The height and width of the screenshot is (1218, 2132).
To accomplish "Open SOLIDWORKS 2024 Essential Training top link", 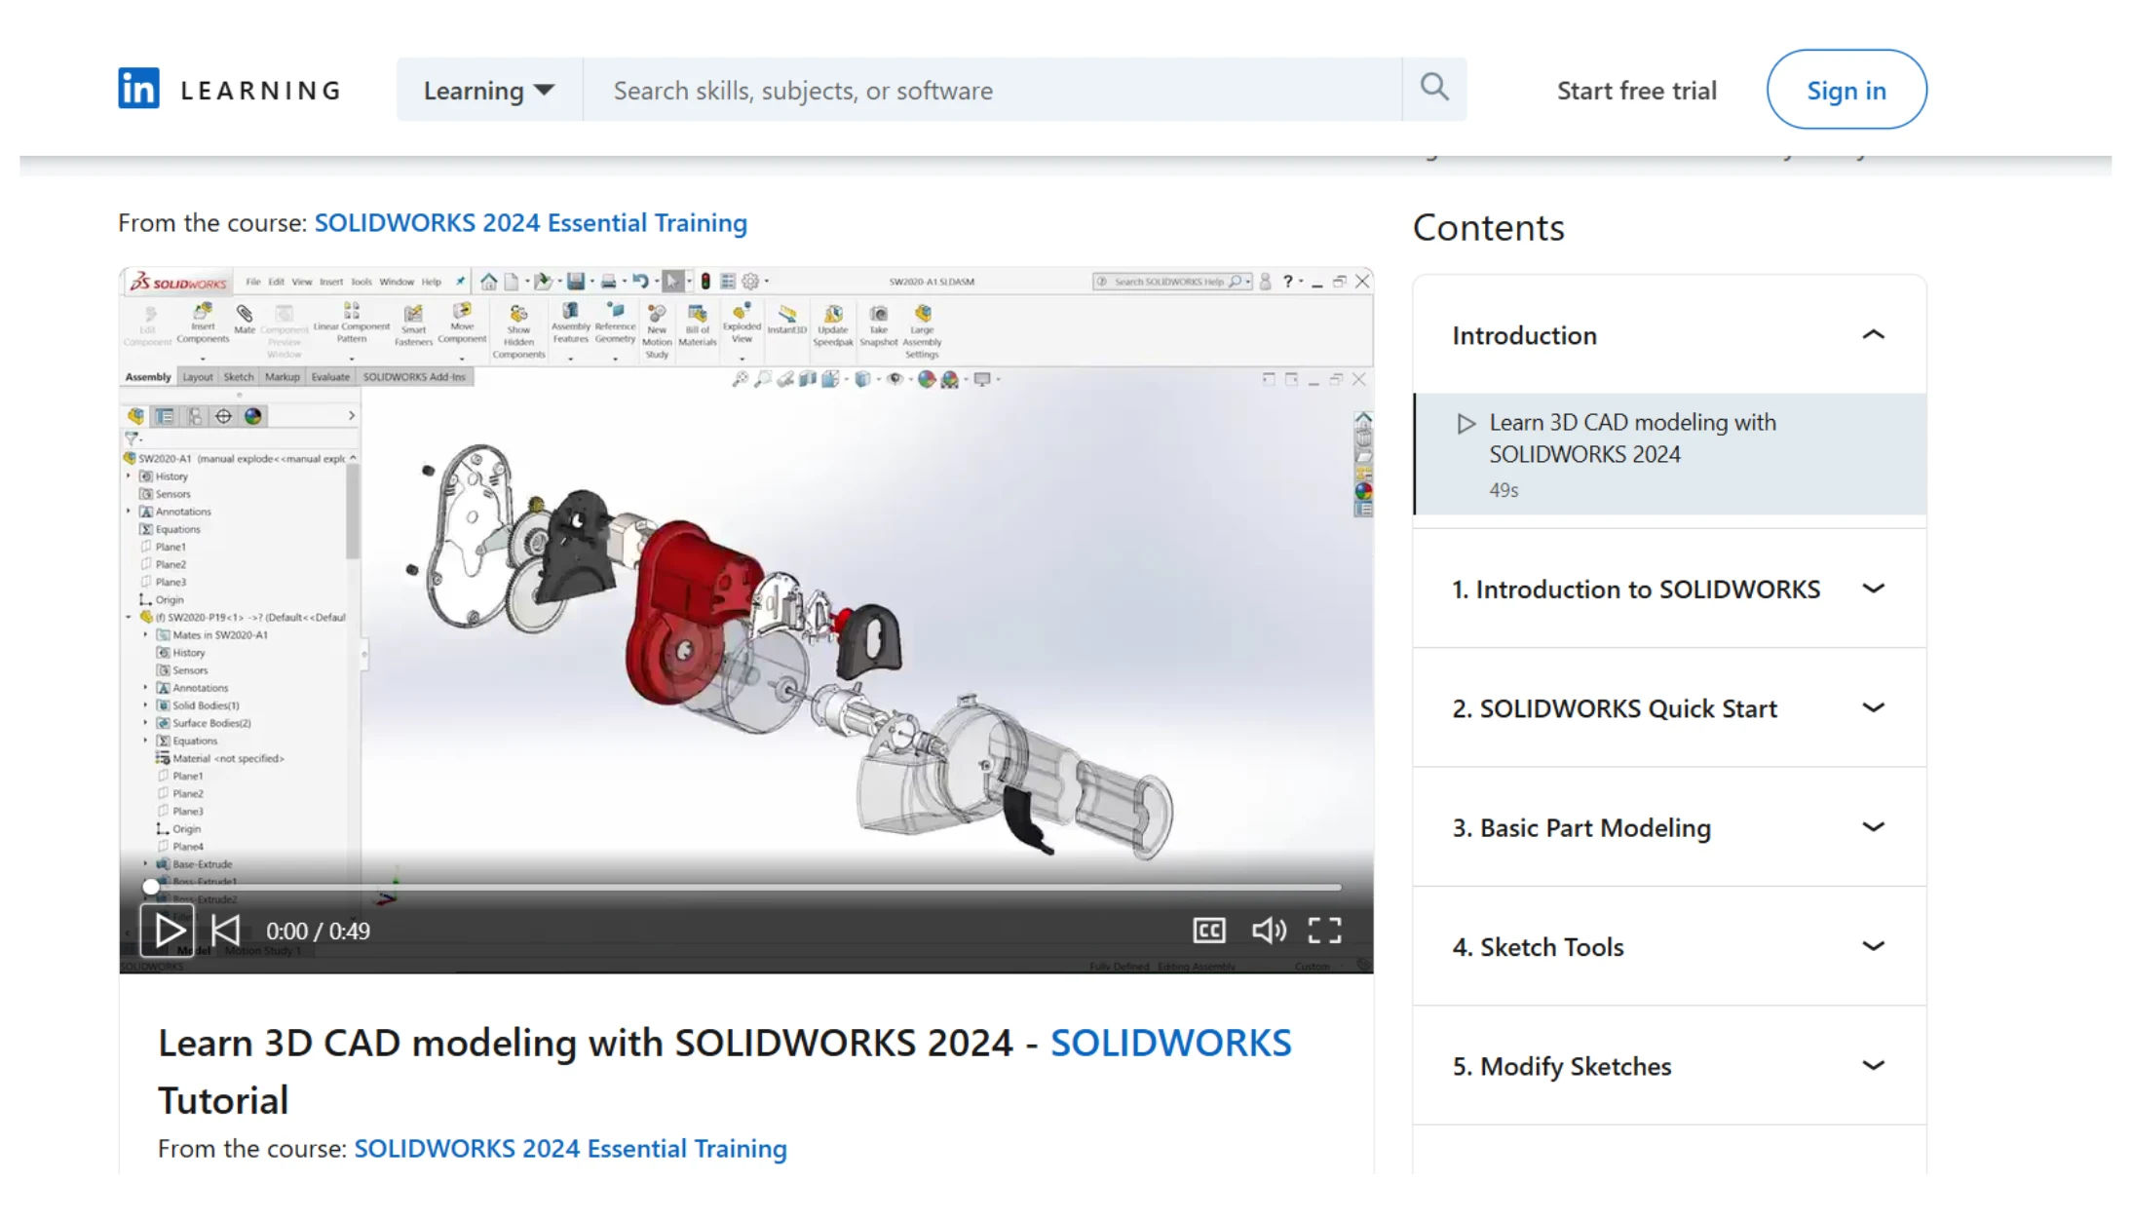I will (x=530, y=223).
